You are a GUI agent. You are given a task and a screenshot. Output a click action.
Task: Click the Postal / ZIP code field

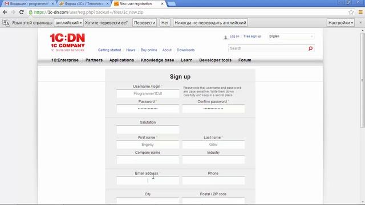(213, 201)
